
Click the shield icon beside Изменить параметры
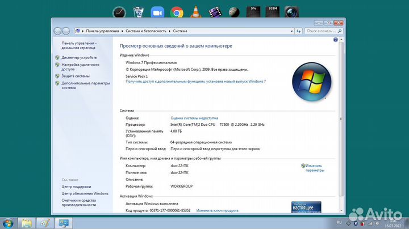303,166
